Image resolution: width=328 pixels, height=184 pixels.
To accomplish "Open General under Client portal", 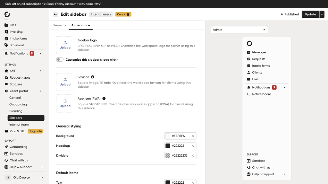I will tap(15, 98).
